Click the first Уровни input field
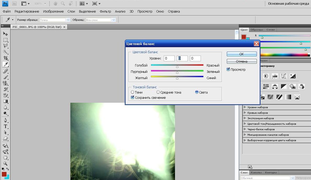311x180 pixels. click(169, 58)
